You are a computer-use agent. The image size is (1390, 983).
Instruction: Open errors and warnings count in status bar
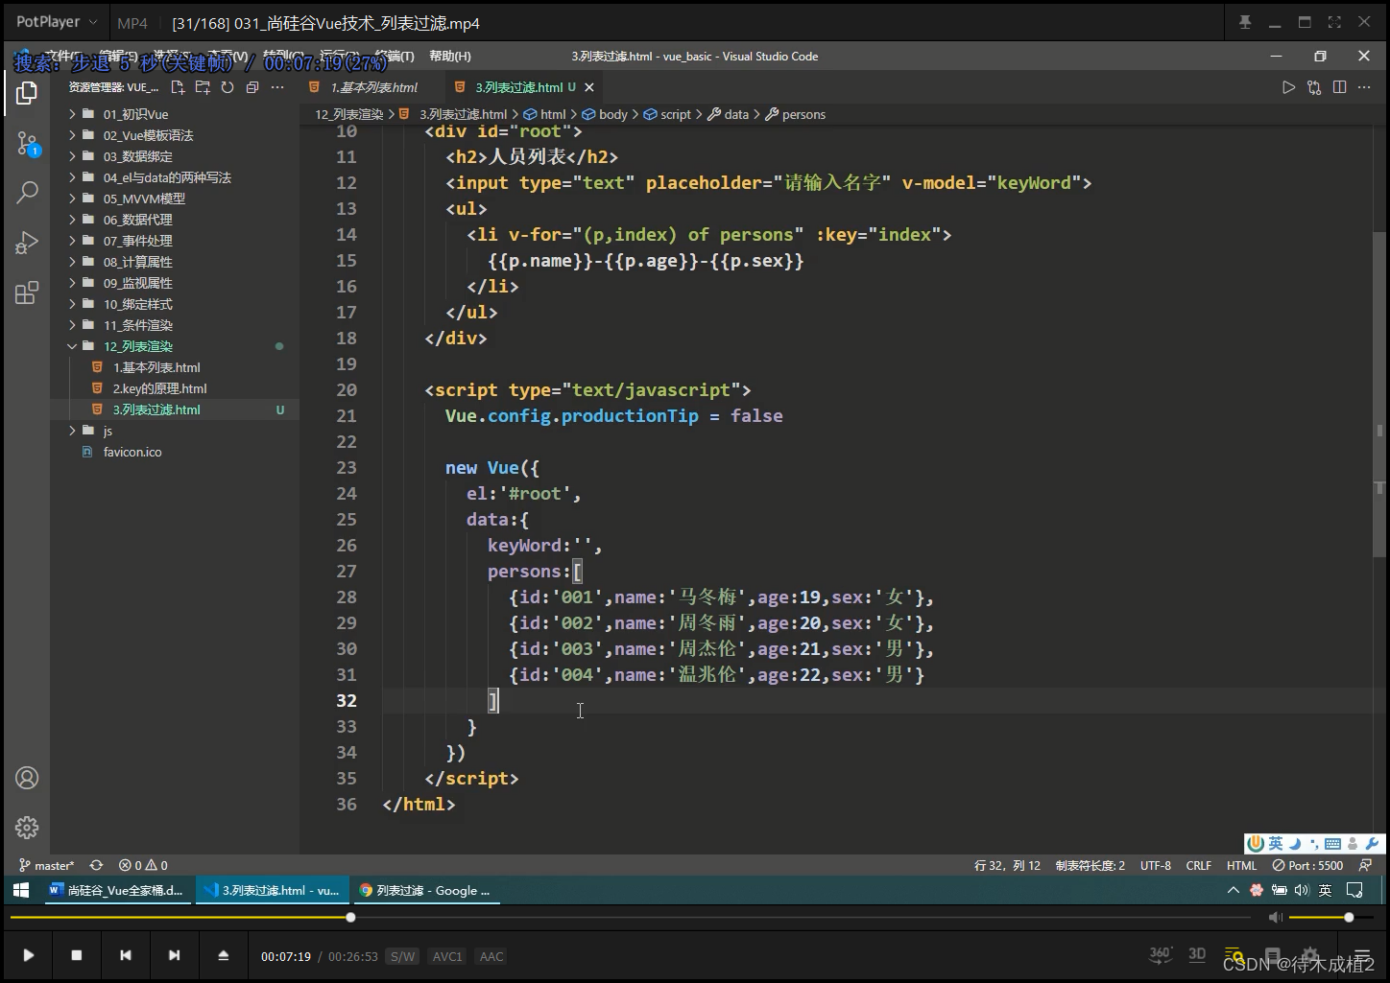(143, 865)
